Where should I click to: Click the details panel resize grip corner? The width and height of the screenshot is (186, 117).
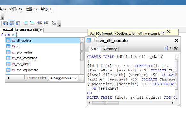pyautogui.click(x=179, y=105)
